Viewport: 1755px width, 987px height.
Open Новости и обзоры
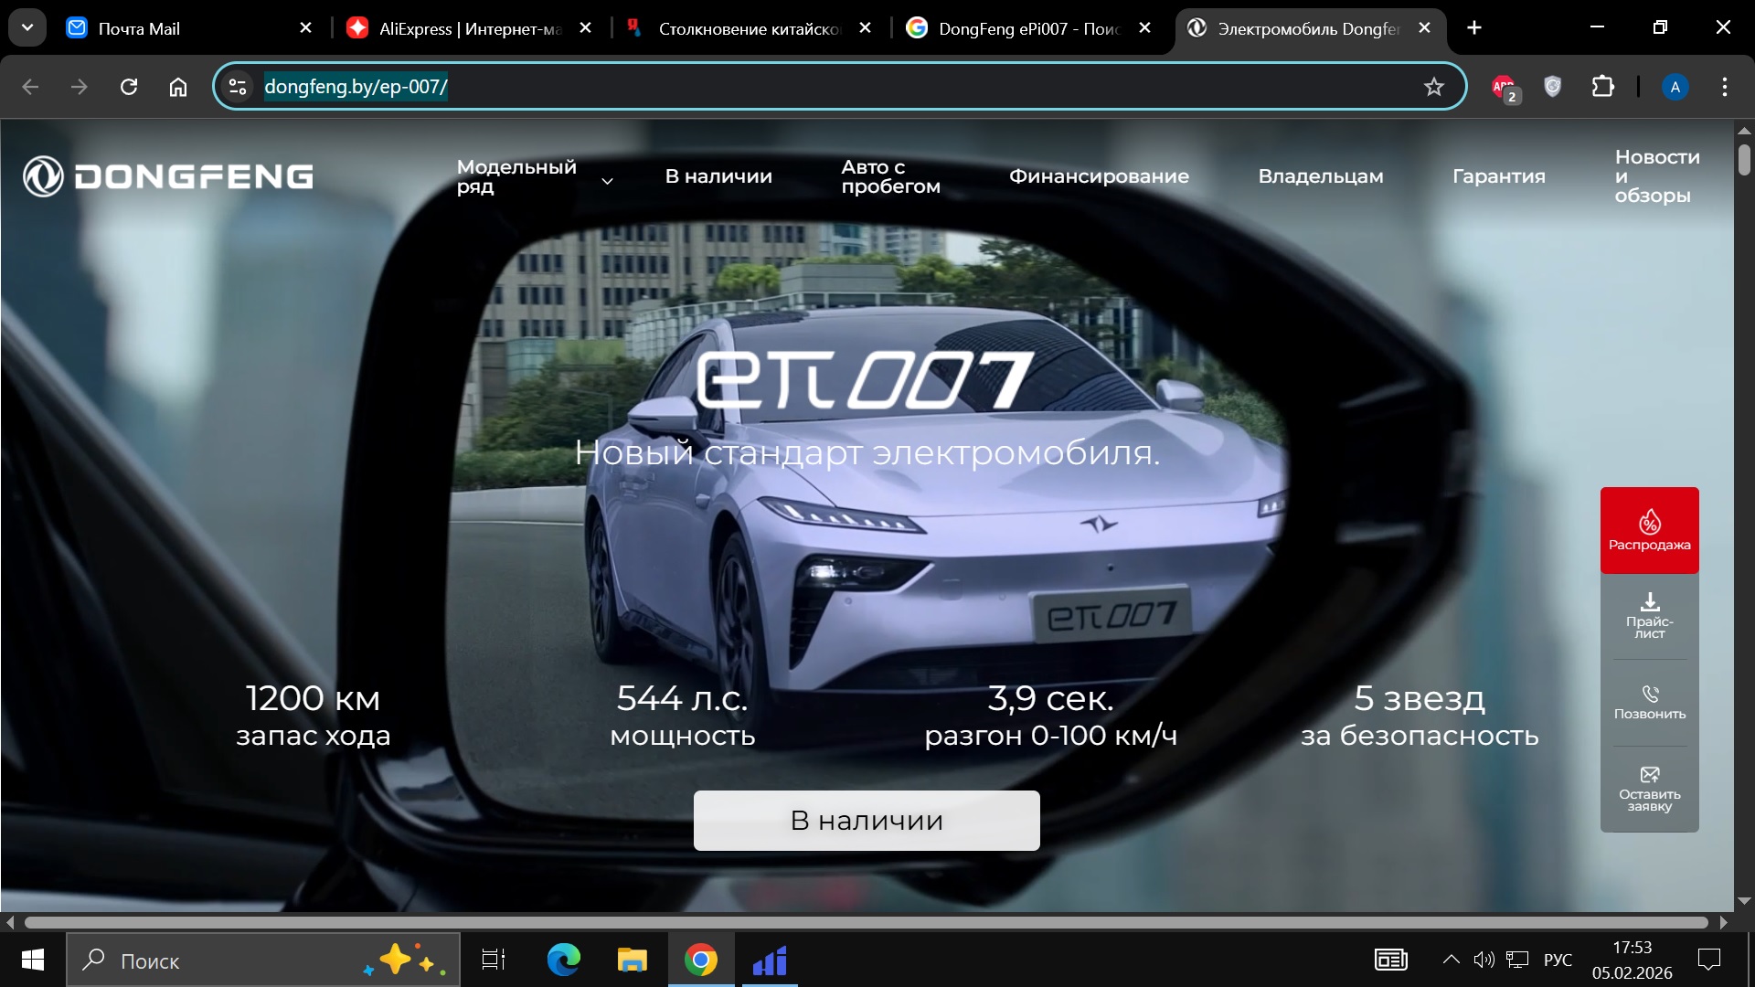pos(1657,176)
